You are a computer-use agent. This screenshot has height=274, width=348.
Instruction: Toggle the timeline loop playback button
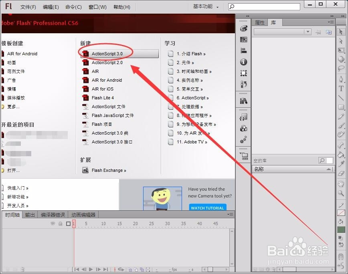pyautogui.click(x=121, y=269)
